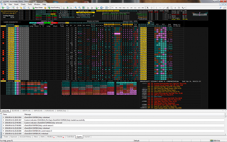
Task: Select the W1 timeframe button
Action: click(139, 8)
